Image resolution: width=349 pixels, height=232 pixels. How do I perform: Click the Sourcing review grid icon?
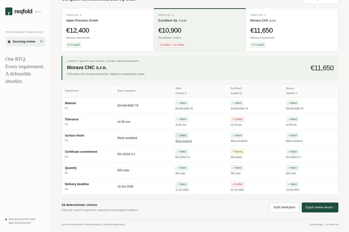click(x=9, y=42)
